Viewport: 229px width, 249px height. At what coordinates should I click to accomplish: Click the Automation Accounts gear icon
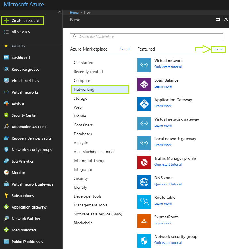6,126
